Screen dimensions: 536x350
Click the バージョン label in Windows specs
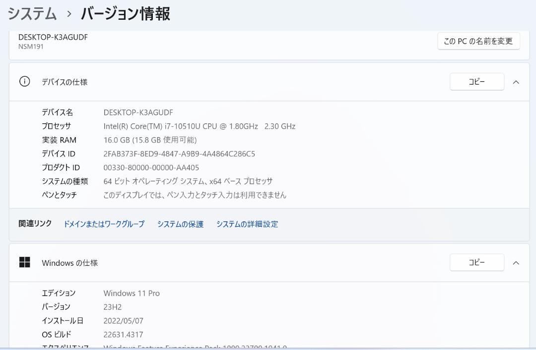click(x=56, y=306)
